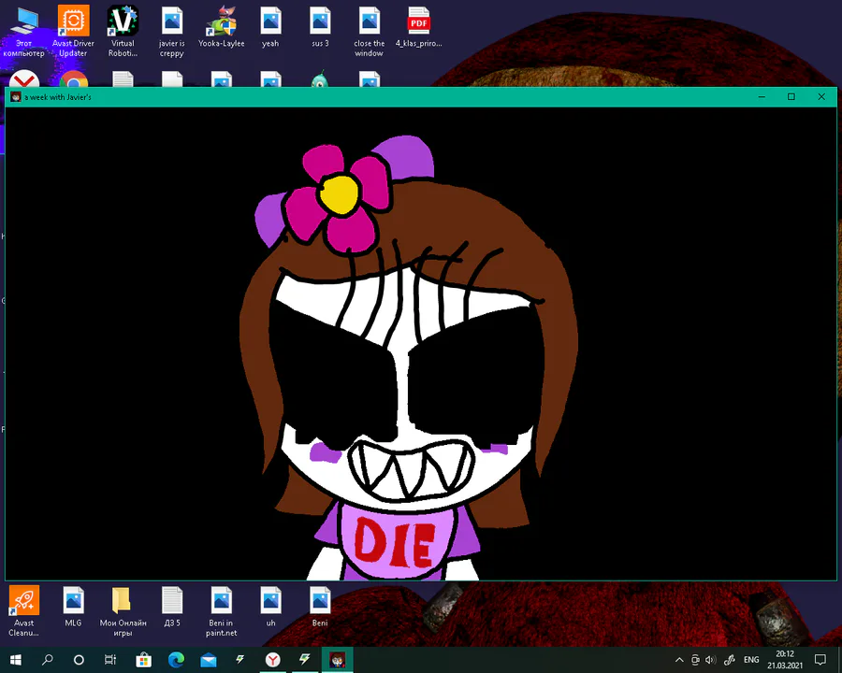The width and height of the screenshot is (842, 673).
Task: Select the ДЗ 5 text document
Action: 172,607
